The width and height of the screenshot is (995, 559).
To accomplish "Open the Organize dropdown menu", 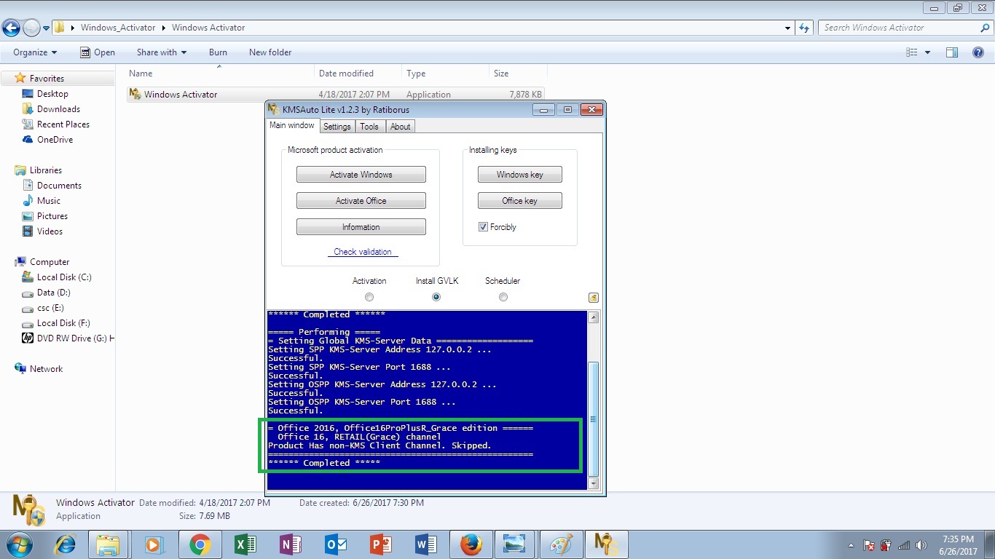I will tap(35, 52).
